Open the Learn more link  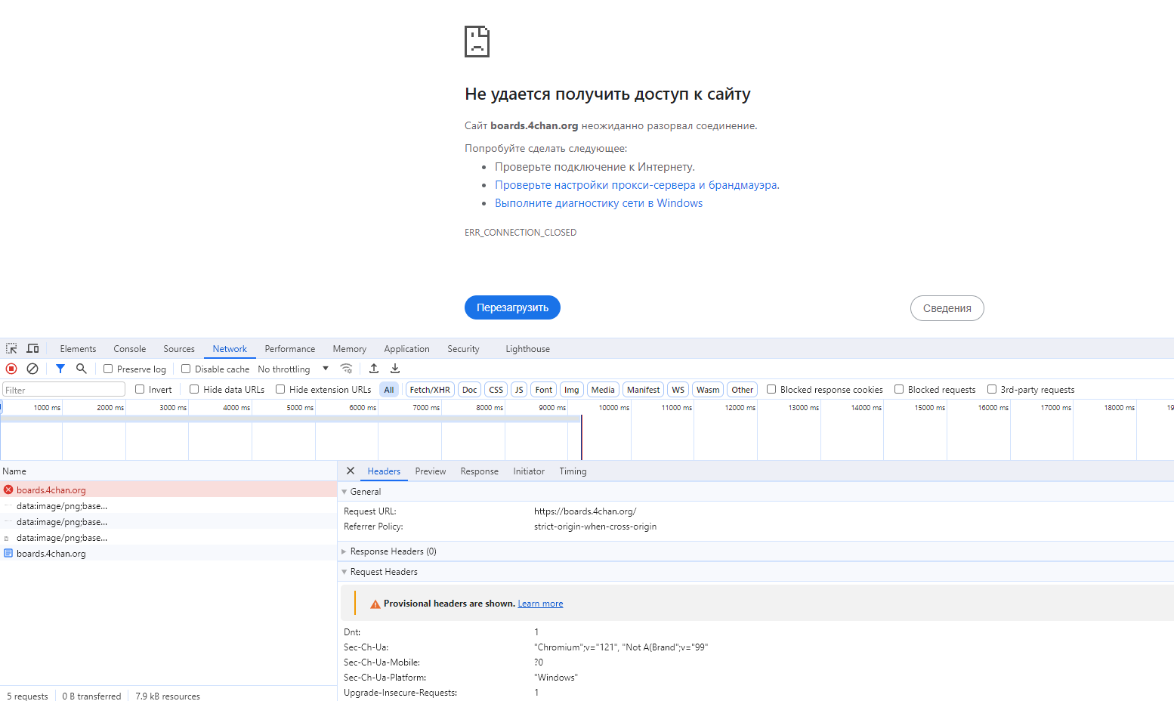pos(540,604)
